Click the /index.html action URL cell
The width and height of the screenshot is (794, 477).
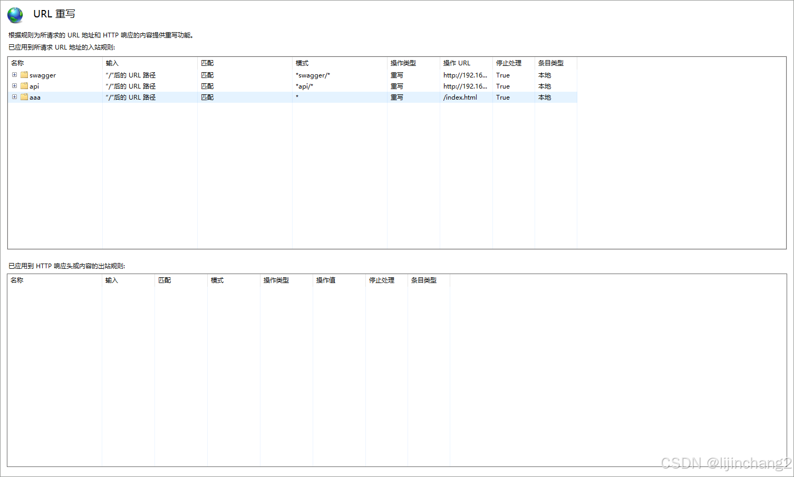460,98
